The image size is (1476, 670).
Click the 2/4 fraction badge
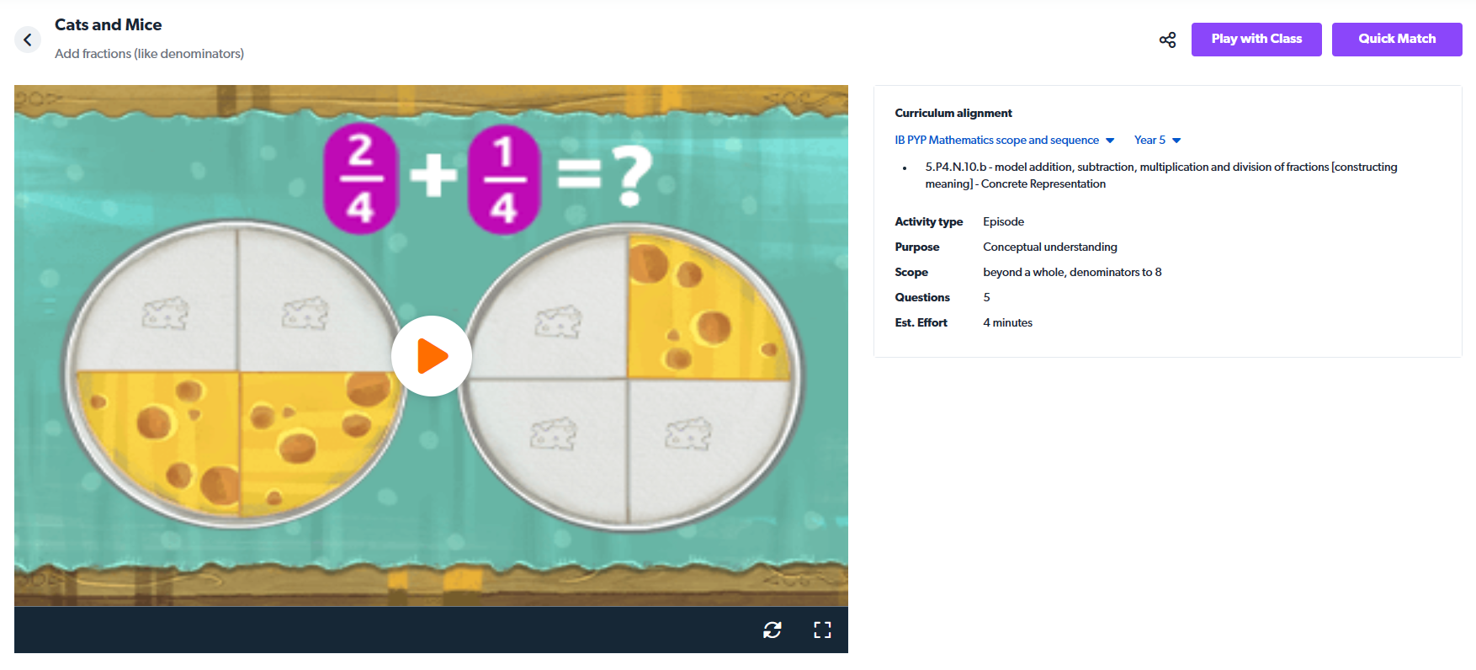coord(361,178)
